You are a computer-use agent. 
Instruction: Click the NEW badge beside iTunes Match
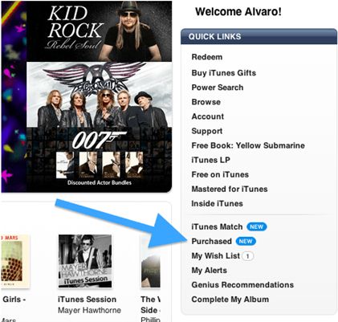point(256,226)
